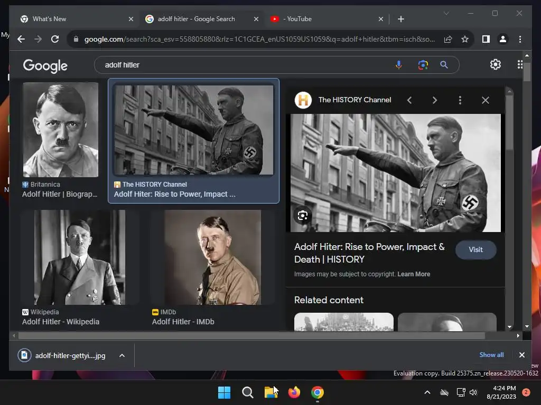The width and height of the screenshot is (541, 405).
Task: Open the Chrome profile avatar menu
Action: (503, 39)
